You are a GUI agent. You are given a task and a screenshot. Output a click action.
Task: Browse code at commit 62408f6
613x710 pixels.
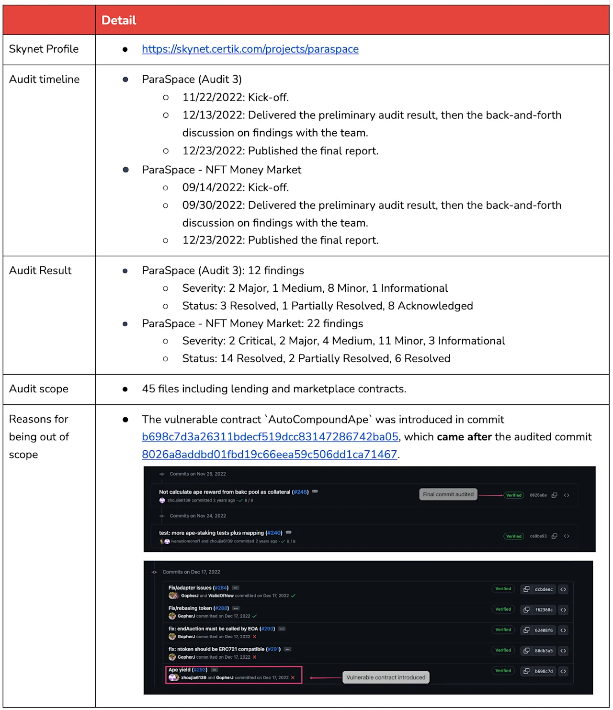pos(563,630)
